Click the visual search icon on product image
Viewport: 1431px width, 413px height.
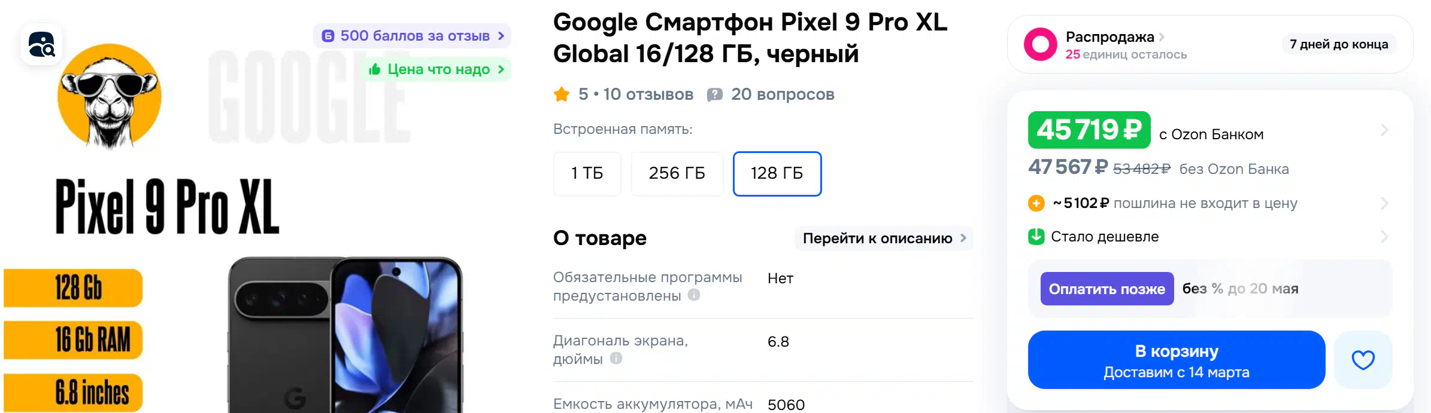pyautogui.click(x=41, y=44)
